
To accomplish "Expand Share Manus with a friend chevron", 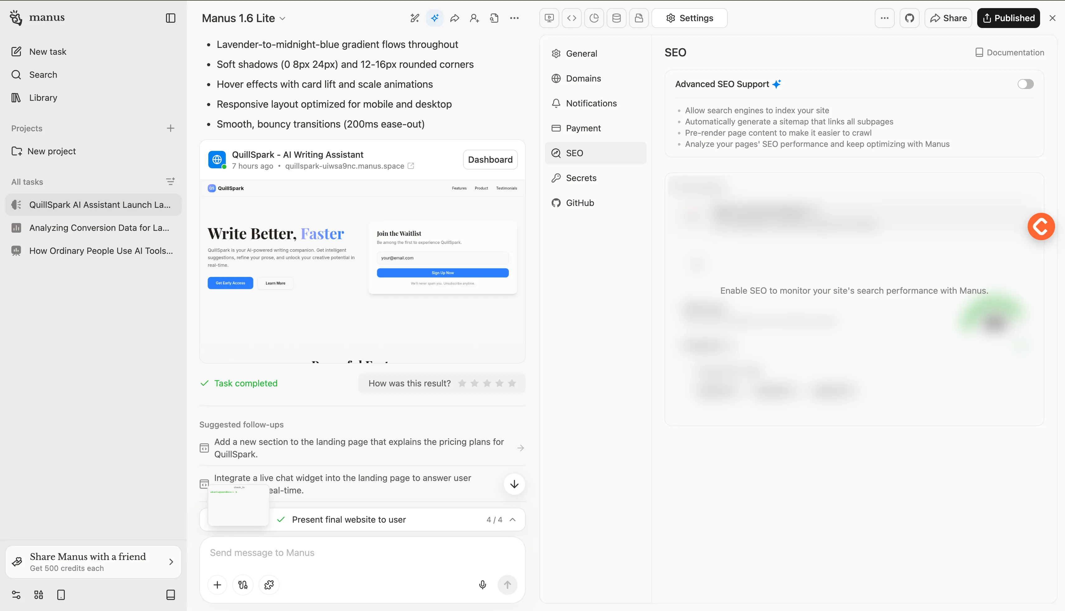I will click(171, 562).
